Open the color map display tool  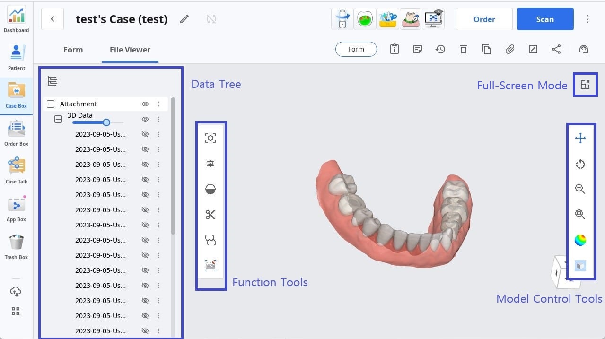coord(580,240)
